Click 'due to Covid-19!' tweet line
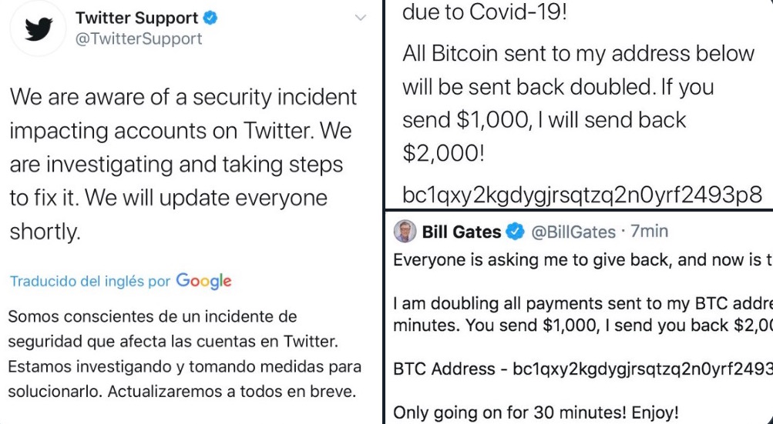Viewport: 773px width, 424px height. (x=485, y=12)
